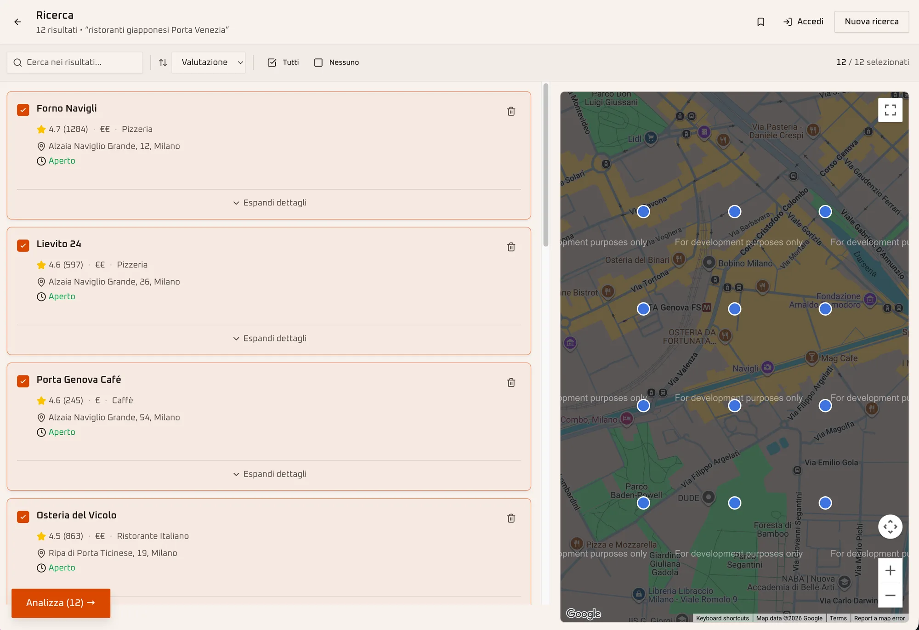Click the Cerca nei risultati search field
The height and width of the screenshot is (630, 919).
point(75,62)
